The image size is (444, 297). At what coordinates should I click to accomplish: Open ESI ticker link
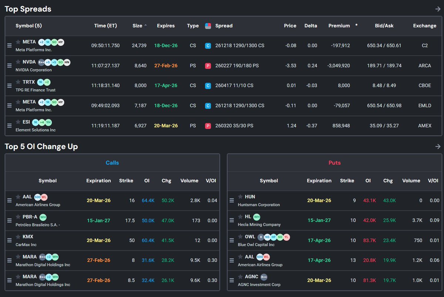click(26, 122)
